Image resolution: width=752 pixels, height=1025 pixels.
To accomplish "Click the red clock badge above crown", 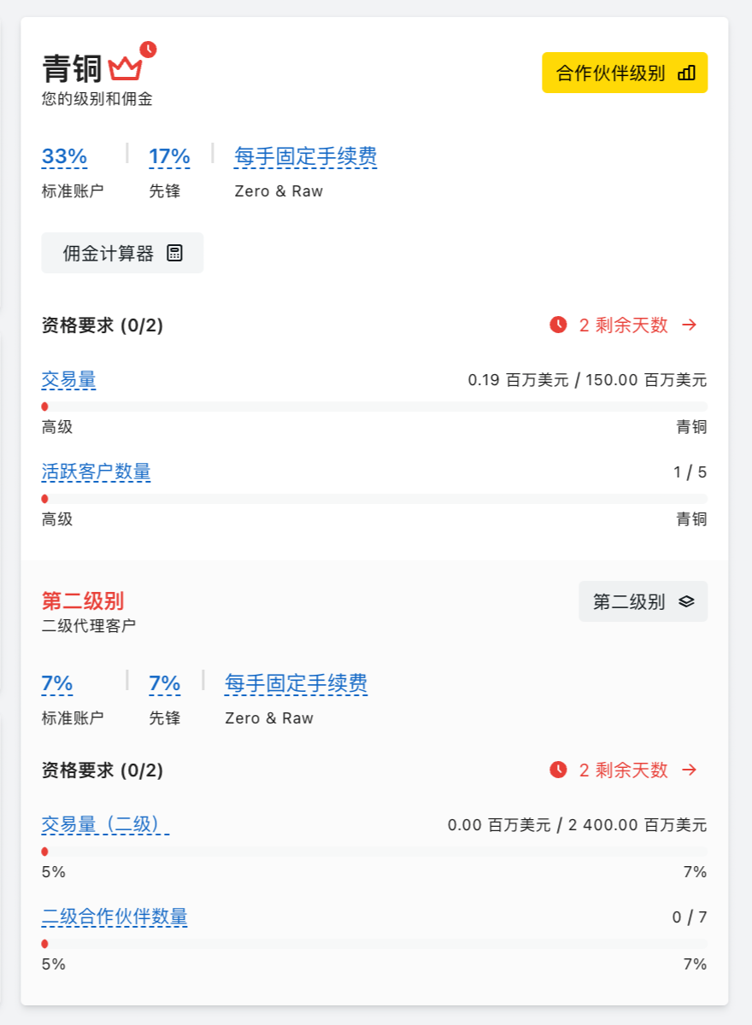I will coord(149,49).
